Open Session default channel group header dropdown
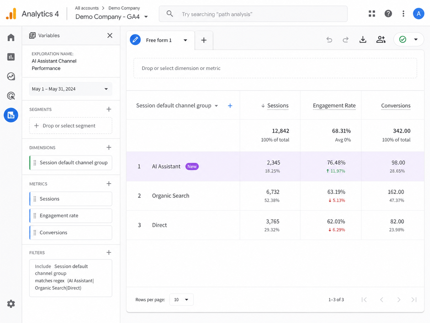Screen dimensions: 430x323 click(x=216, y=106)
